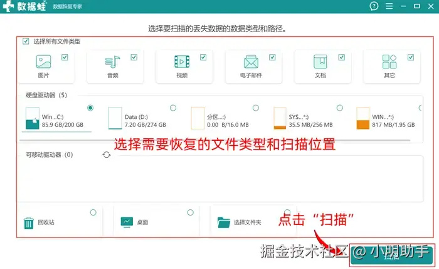Click the 817 MB/1.95 GB text

pos(393,125)
